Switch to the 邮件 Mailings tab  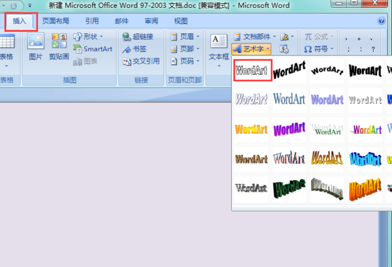coord(122,21)
